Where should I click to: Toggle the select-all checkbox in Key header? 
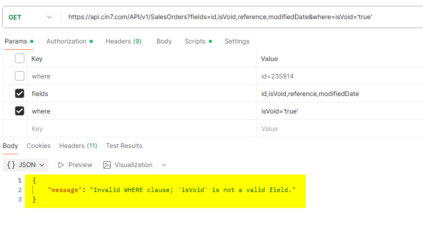coord(20,59)
